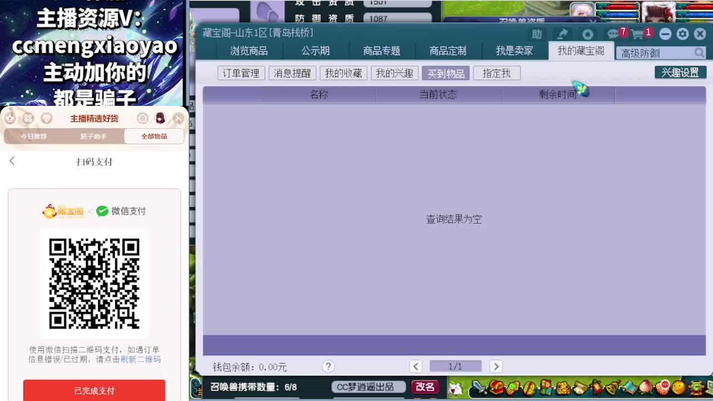Screen dimensions: 713x401
Task: Switch to the 我是卖家 tab
Action: tap(514, 51)
